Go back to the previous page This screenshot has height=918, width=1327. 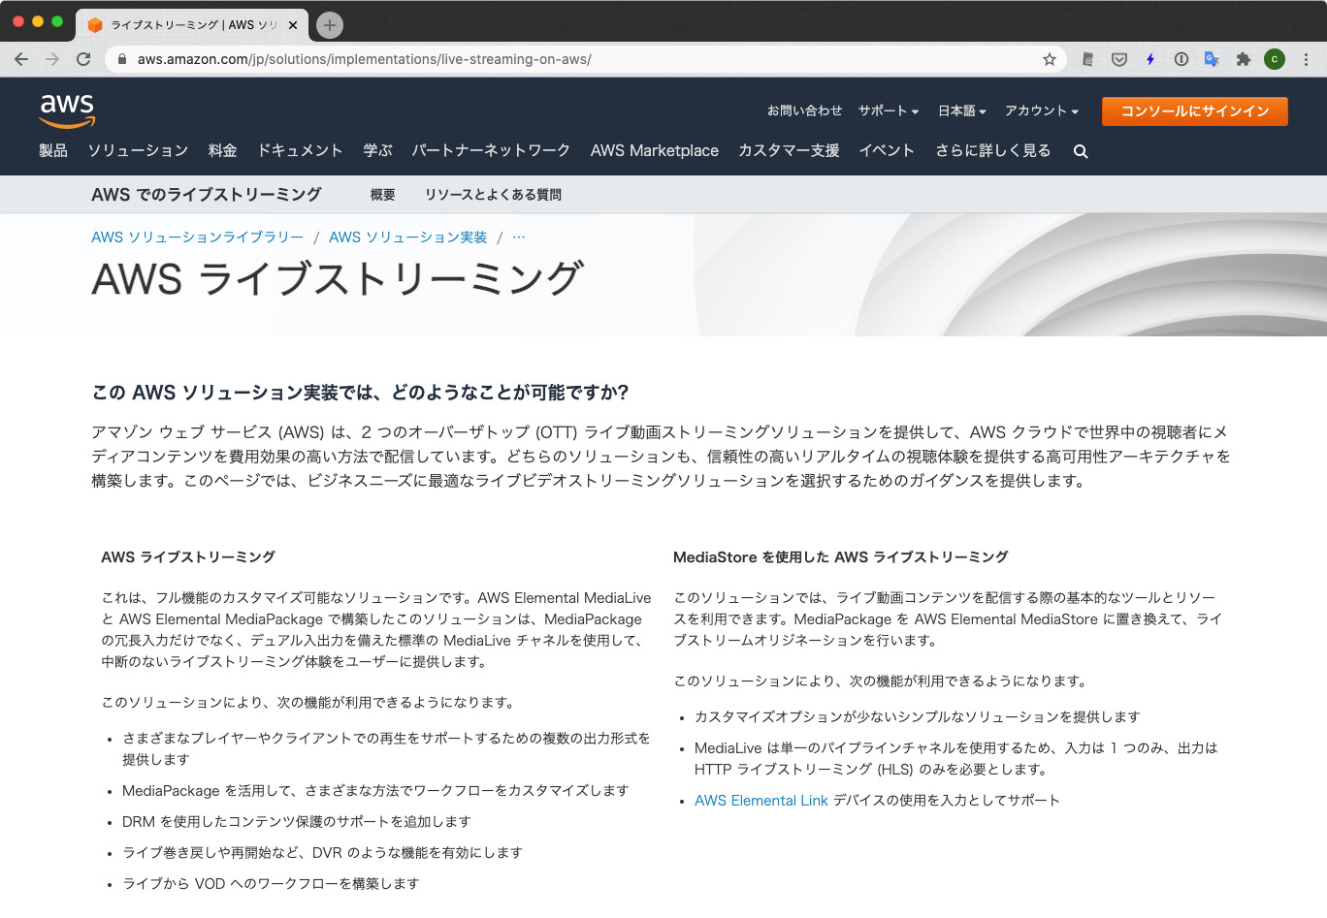click(x=21, y=59)
